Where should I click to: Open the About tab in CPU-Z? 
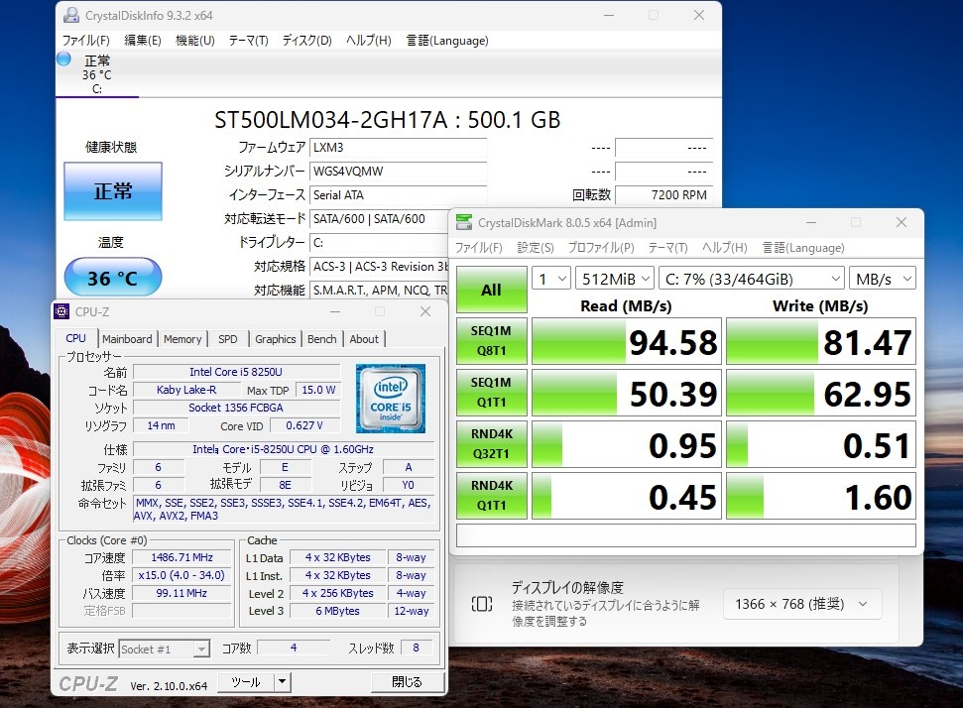click(x=364, y=339)
